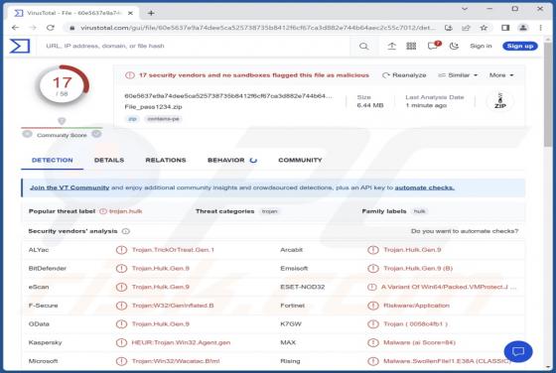556x373 pixels.
Task: Open the COMMUNITY tab
Action: click(300, 160)
